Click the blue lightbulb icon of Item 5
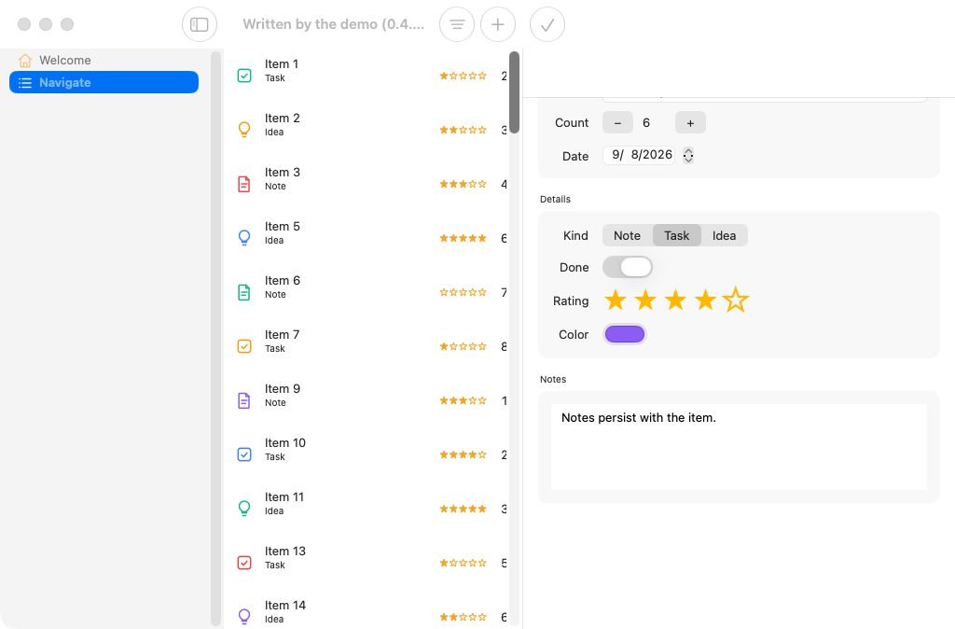 [x=244, y=238]
